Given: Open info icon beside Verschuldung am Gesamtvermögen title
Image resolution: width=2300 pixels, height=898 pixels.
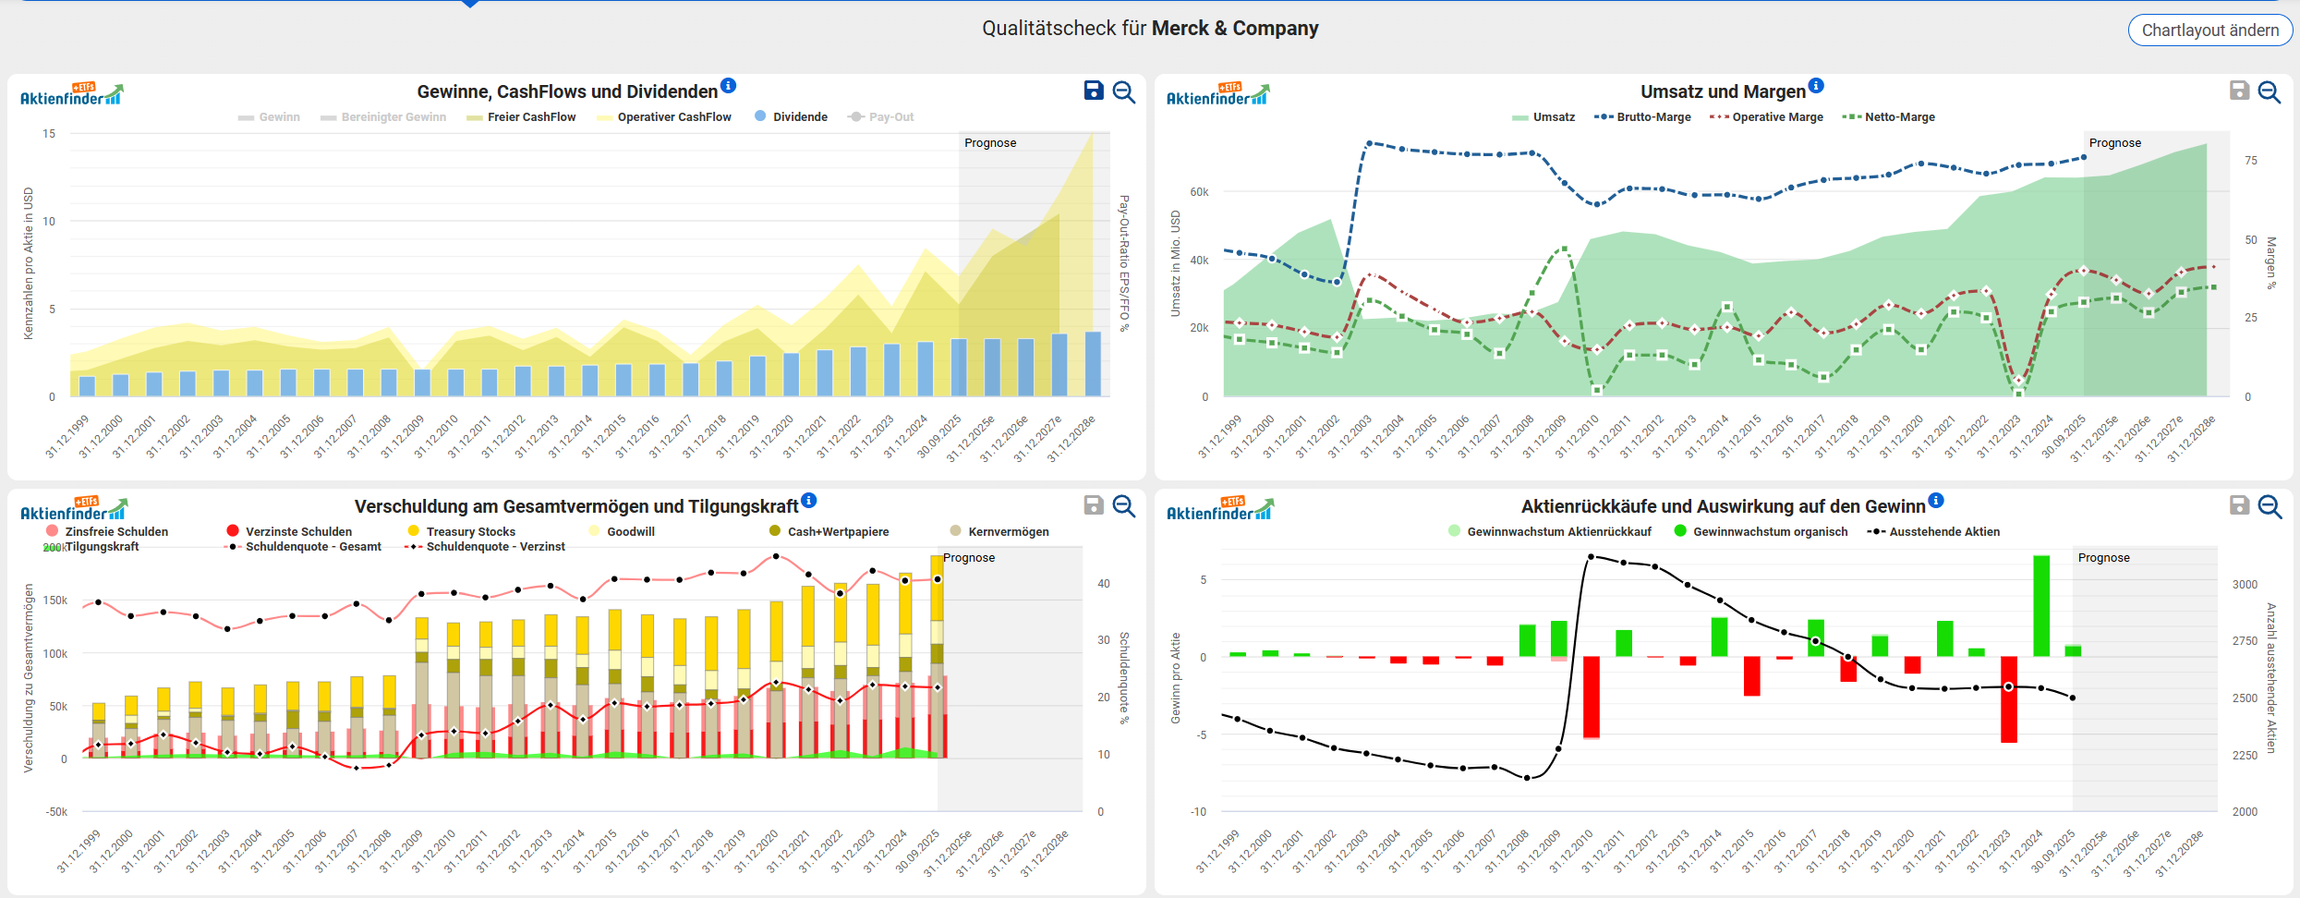Looking at the screenshot, I should (x=809, y=501).
